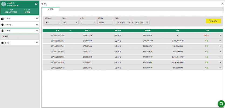
Task: Expand the 편지함 sidebar section
Action: (x=19, y=43)
